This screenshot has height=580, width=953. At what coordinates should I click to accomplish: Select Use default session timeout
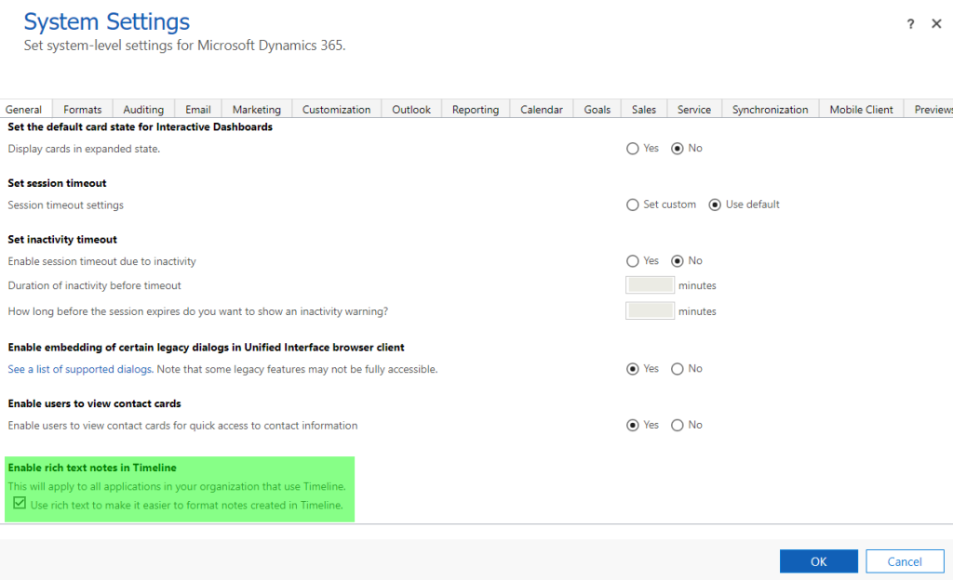715,204
